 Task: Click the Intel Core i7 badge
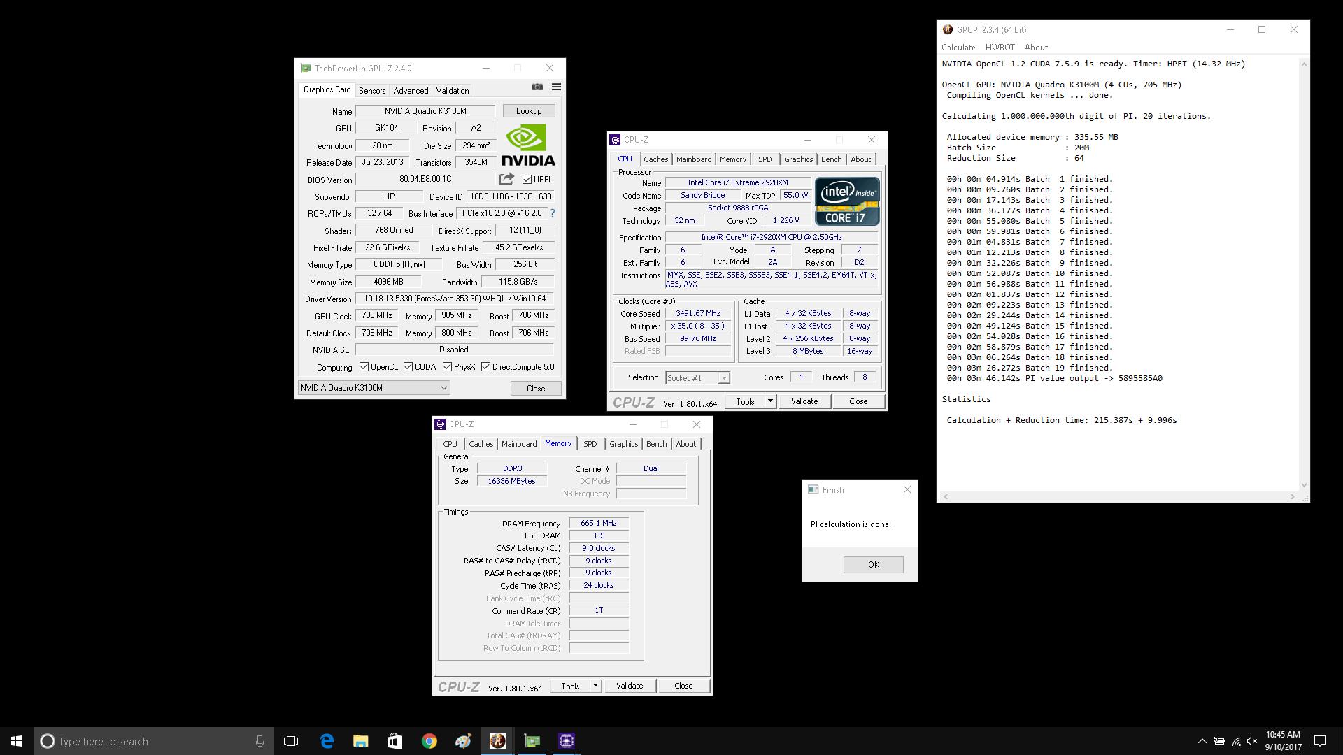(847, 201)
